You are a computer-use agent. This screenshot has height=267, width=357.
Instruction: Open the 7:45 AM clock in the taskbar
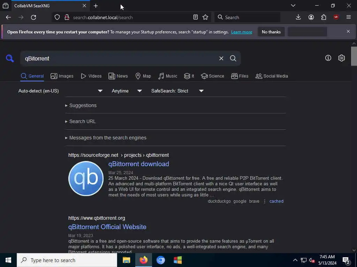[x=327, y=260]
